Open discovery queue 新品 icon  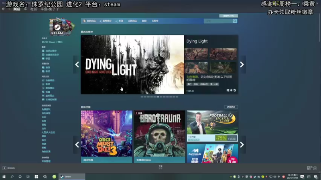(43, 72)
